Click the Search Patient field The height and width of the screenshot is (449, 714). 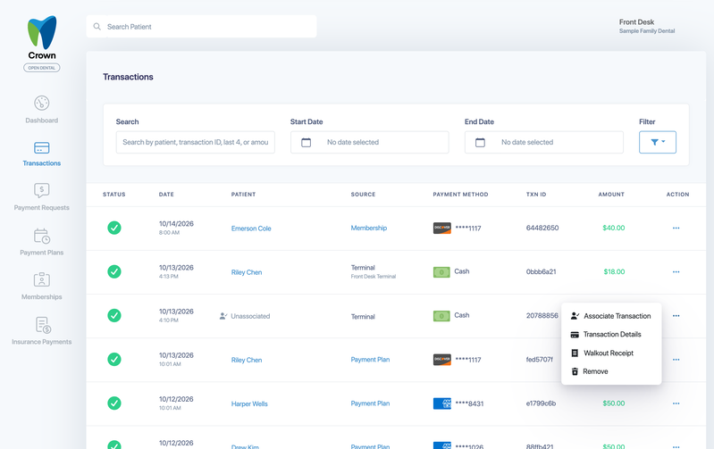(x=201, y=27)
